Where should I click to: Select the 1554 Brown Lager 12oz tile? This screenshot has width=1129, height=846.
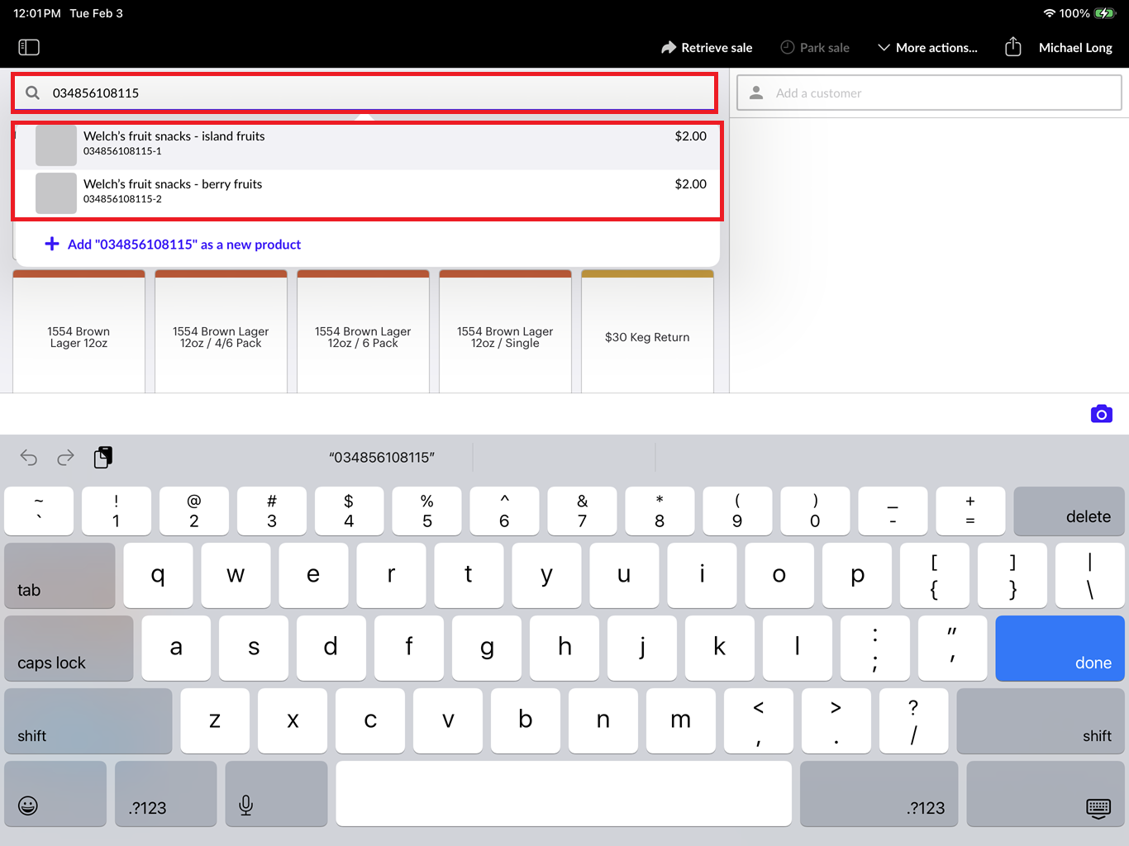79,332
